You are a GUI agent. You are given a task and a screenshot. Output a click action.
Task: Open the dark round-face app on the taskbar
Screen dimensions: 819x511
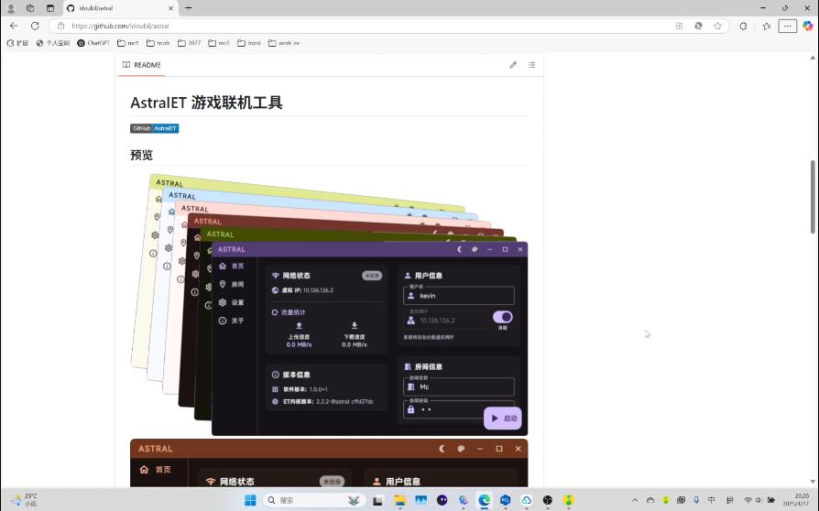[442, 500]
